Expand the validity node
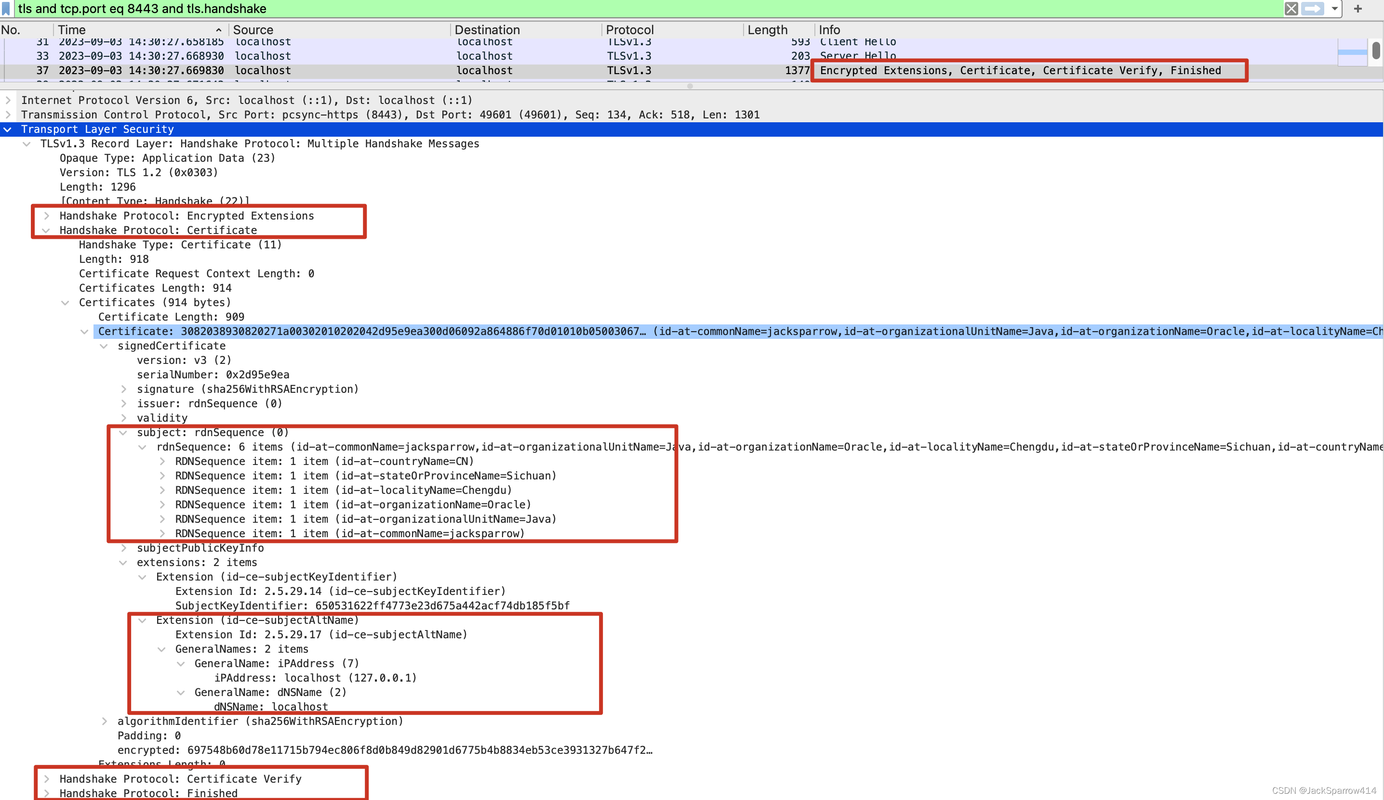Screen dimensions: 1384x800 point(123,418)
